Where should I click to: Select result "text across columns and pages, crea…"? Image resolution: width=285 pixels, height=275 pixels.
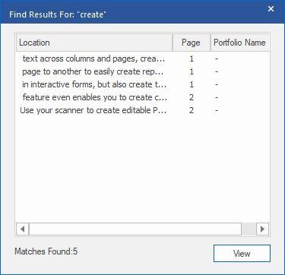point(93,58)
